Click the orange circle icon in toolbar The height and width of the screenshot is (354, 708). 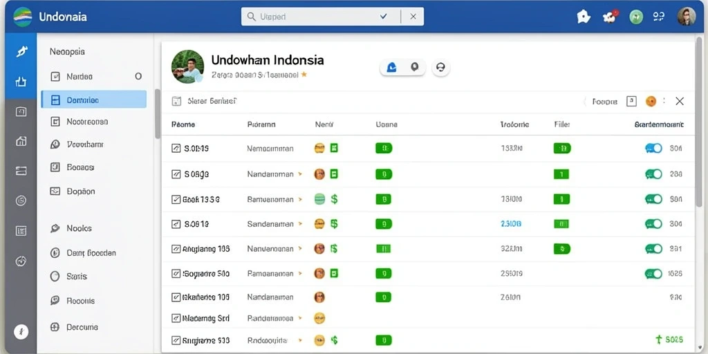tap(651, 102)
